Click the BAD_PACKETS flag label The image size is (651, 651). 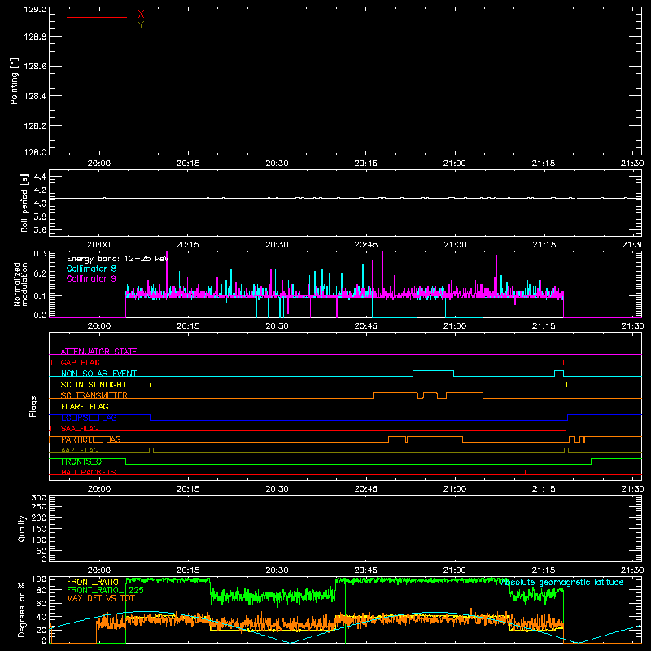(89, 472)
